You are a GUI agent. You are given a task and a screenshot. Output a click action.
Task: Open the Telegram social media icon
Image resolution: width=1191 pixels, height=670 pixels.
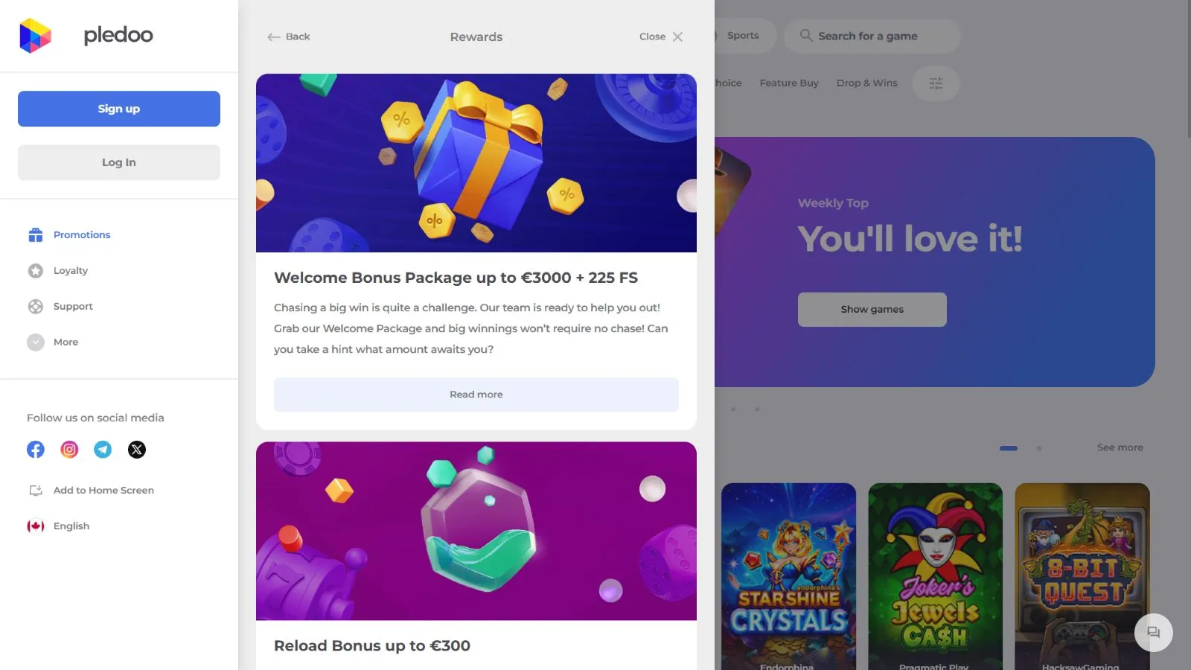tap(103, 450)
